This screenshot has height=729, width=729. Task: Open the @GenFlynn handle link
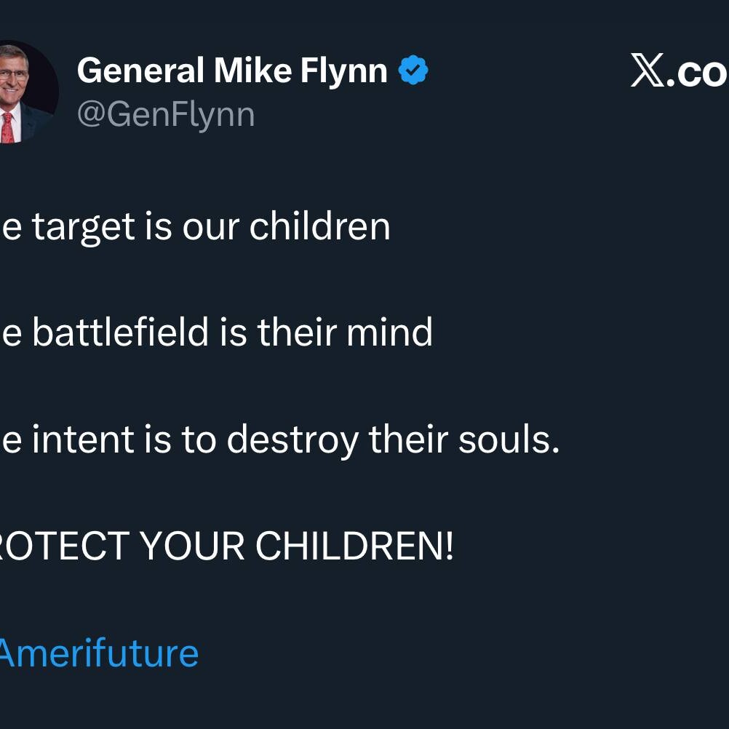coord(166,115)
